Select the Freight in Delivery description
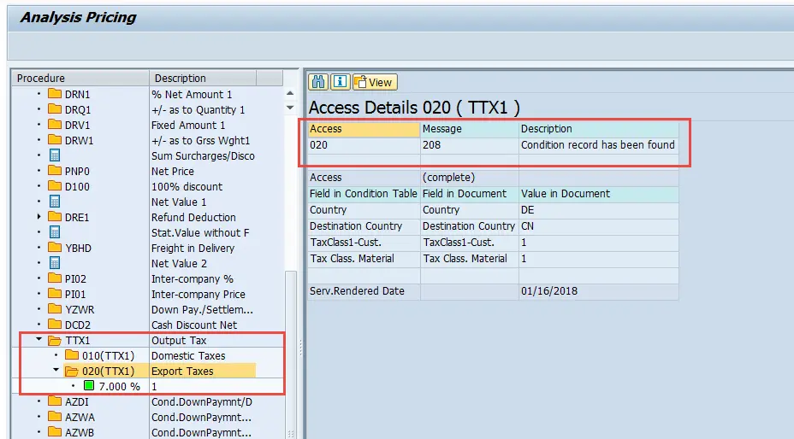Image resolution: width=794 pixels, height=439 pixels. tap(193, 249)
